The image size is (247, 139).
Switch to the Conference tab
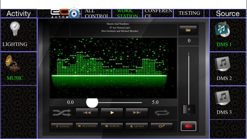[158, 14]
